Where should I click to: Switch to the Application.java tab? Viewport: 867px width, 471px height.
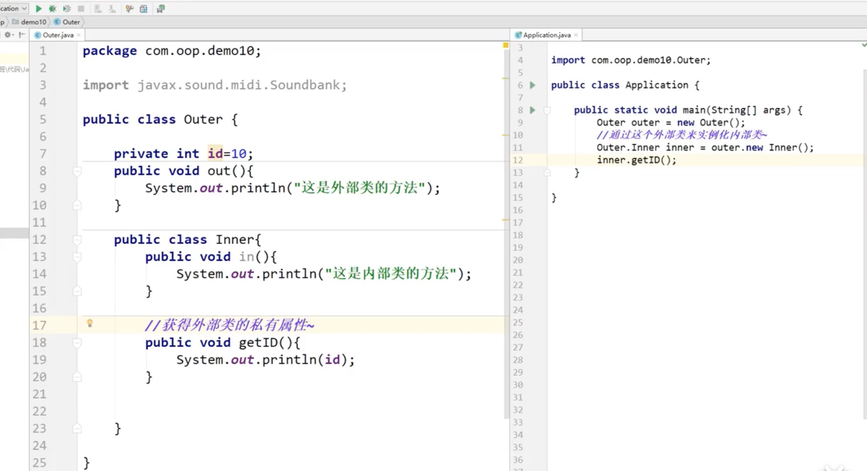tap(546, 35)
